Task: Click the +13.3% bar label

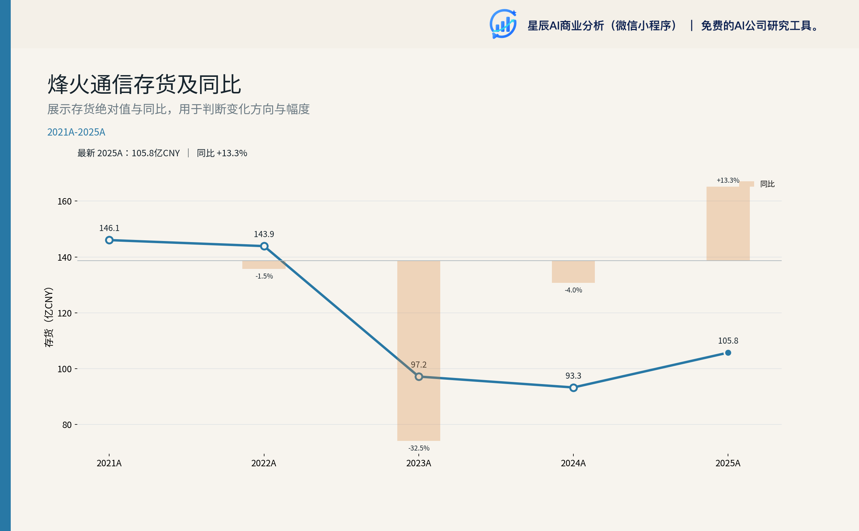Action: [728, 180]
